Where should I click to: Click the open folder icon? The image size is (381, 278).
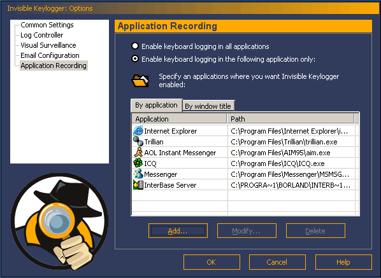(x=140, y=81)
